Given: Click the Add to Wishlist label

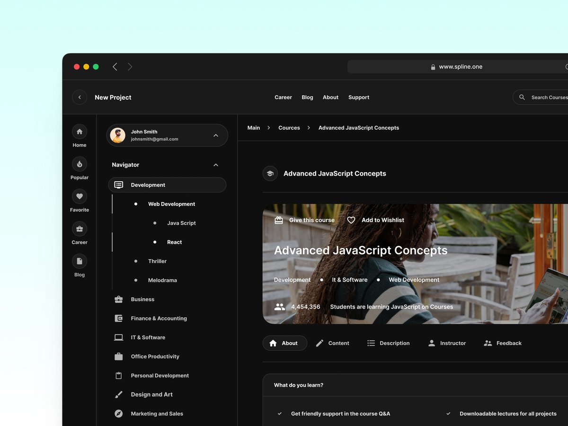Looking at the screenshot, I should click(x=383, y=220).
